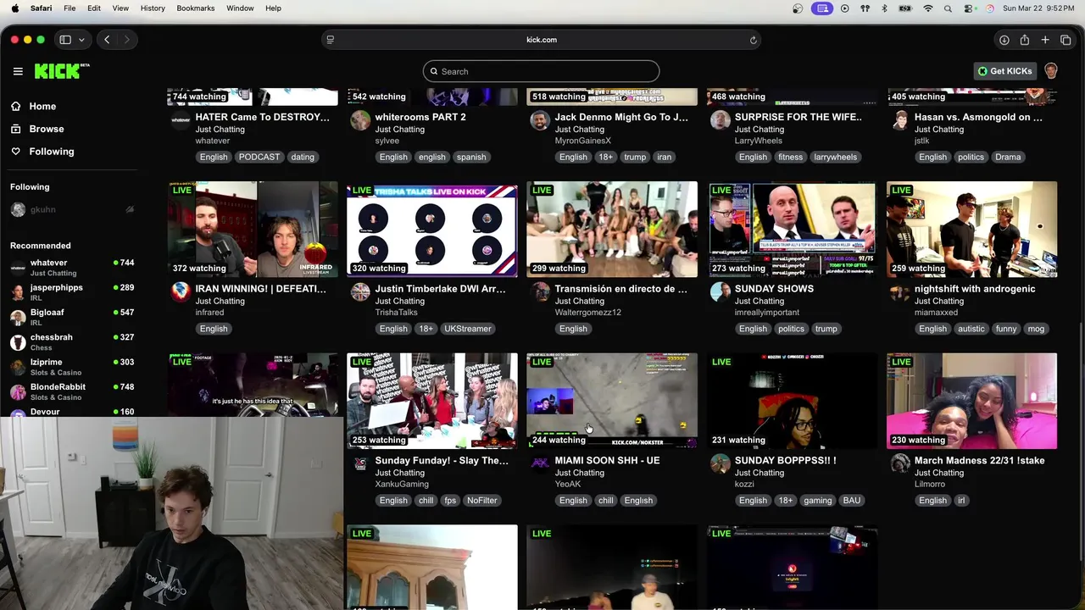Open the TrishaTalks channel name link
Viewport: 1085px width, 610px height.
point(396,313)
